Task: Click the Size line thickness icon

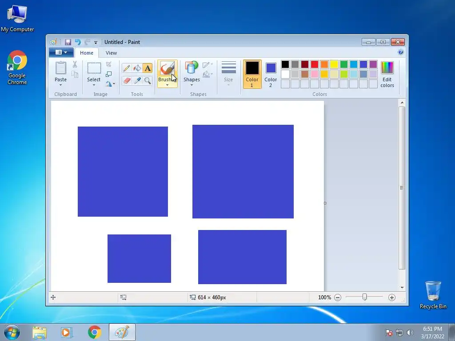Action: coord(228,68)
